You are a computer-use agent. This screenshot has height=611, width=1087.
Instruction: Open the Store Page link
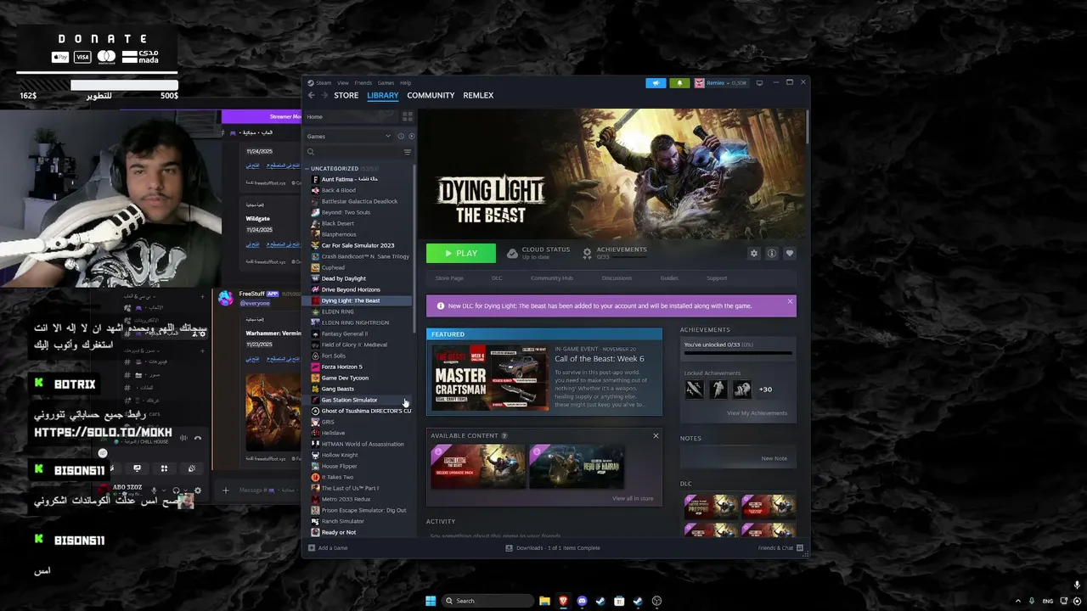coord(449,278)
